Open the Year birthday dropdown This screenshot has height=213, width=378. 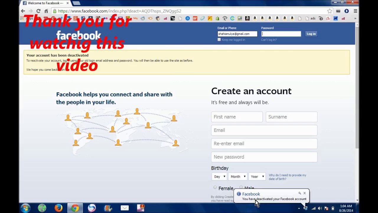coord(257,177)
